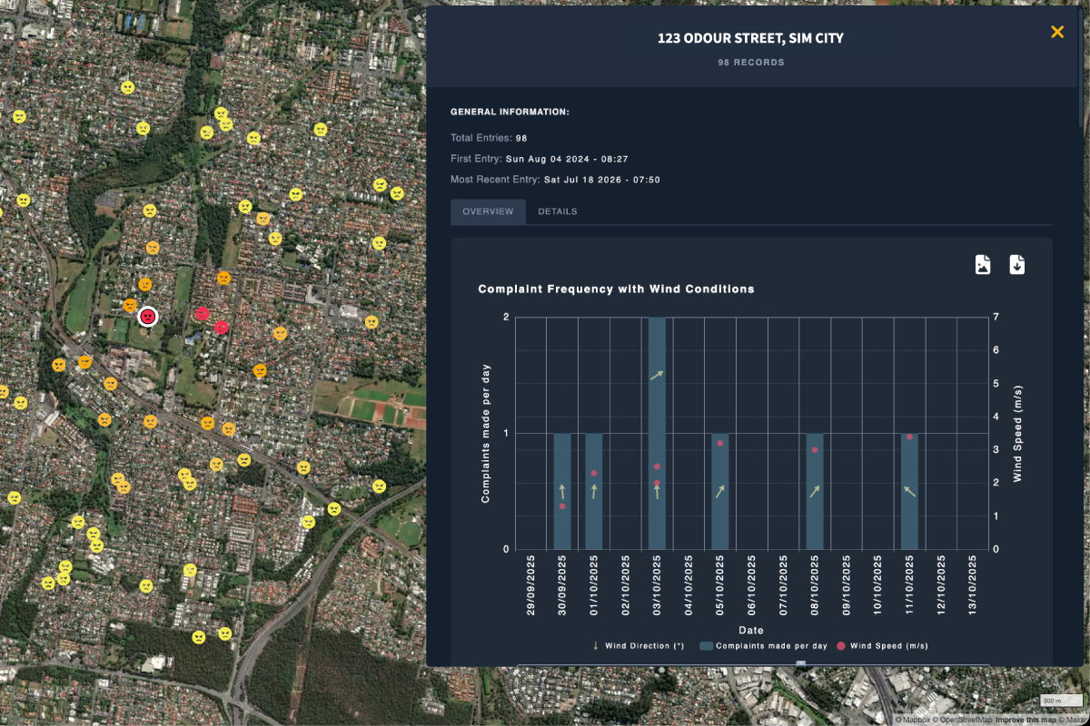Click the First Entry date text
This screenshot has height=726, width=1090.
(x=567, y=159)
